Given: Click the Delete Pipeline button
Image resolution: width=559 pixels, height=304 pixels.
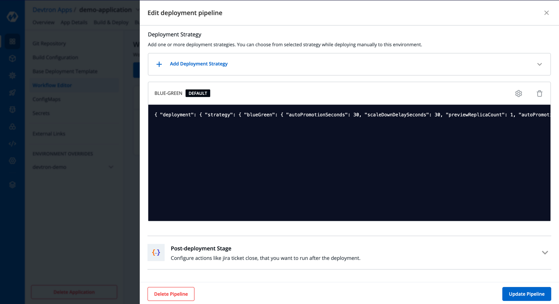Looking at the screenshot, I should click(171, 294).
